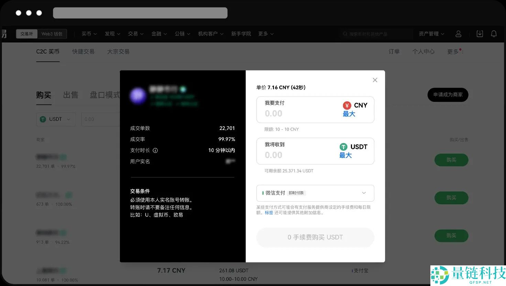Click the info icon next to 支付时长
The width and height of the screenshot is (506, 286).
[155, 150]
